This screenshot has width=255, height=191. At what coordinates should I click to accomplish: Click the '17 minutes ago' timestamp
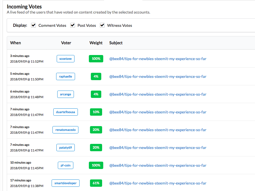coord(21,180)
